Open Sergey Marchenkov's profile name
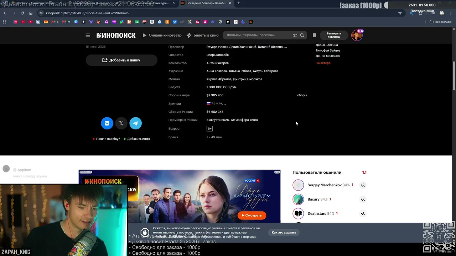Viewport: 456px width, 256px height. point(325,185)
